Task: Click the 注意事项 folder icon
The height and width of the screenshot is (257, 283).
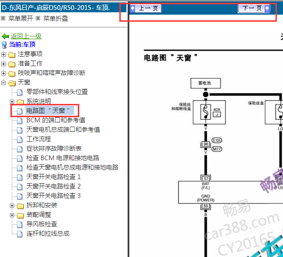Action: pyautogui.click(x=12, y=54)
